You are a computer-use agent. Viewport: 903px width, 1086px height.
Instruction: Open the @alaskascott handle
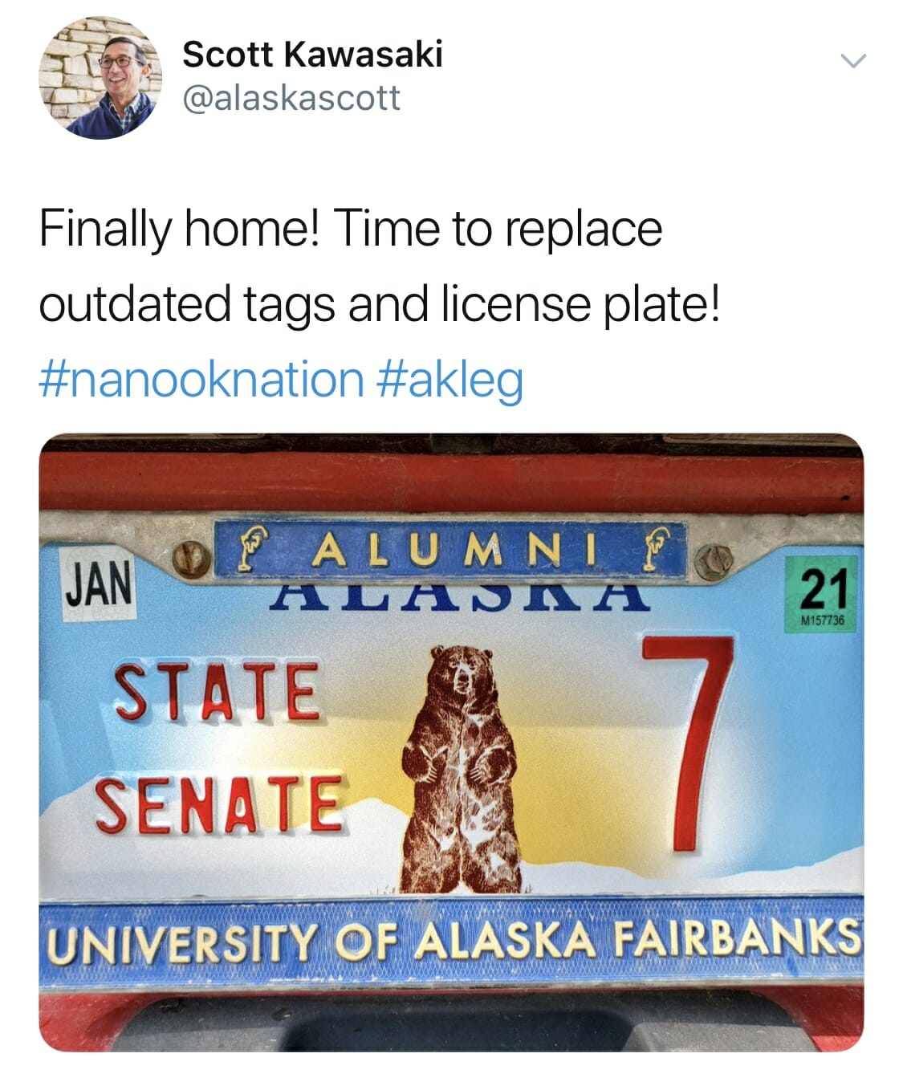pos(291,98)
